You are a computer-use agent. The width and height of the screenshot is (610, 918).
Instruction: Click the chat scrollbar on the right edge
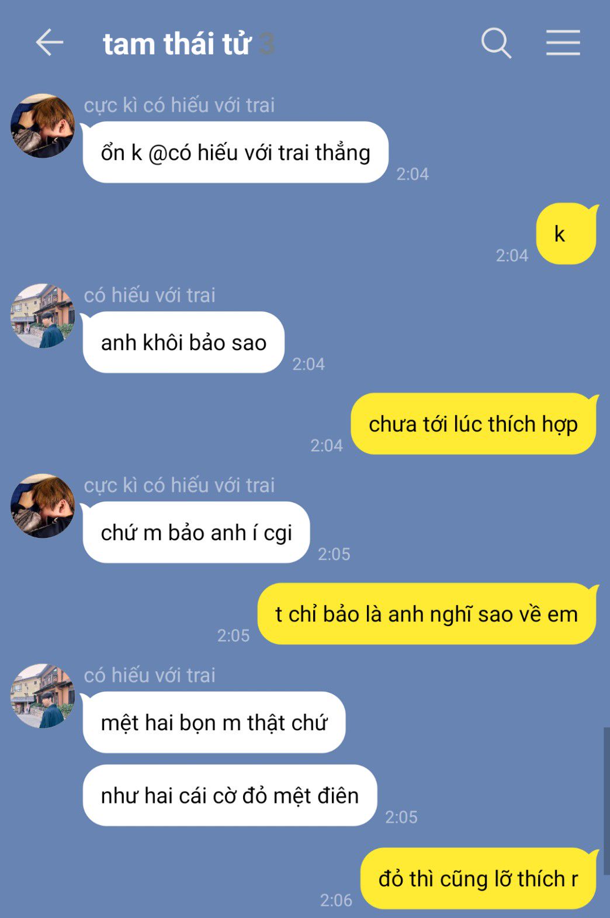coord(606,801)
